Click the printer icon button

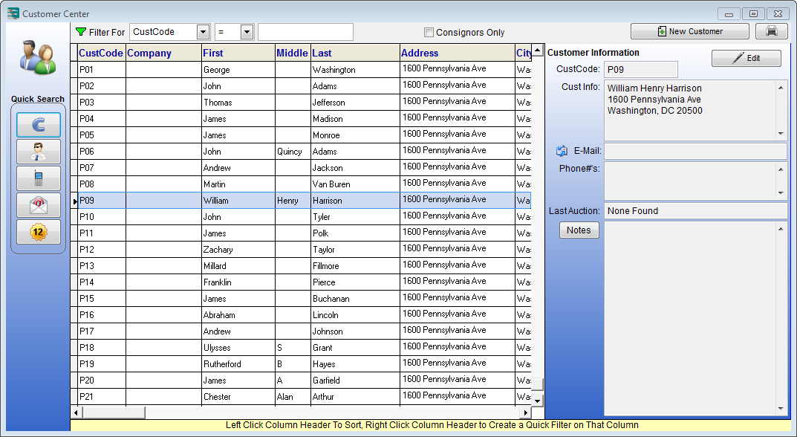tap(771, 31)
